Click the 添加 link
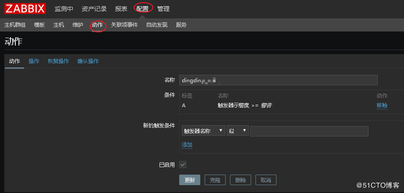The width and height of the screenshot is (404, 193). tap(187, 145)
